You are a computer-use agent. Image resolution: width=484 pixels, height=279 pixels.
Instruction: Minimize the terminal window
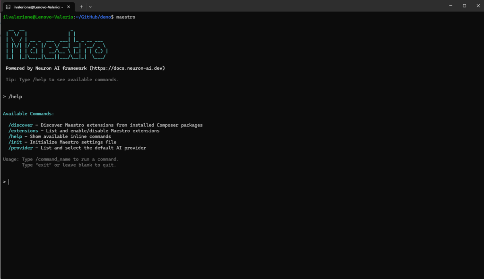(450, 6)
